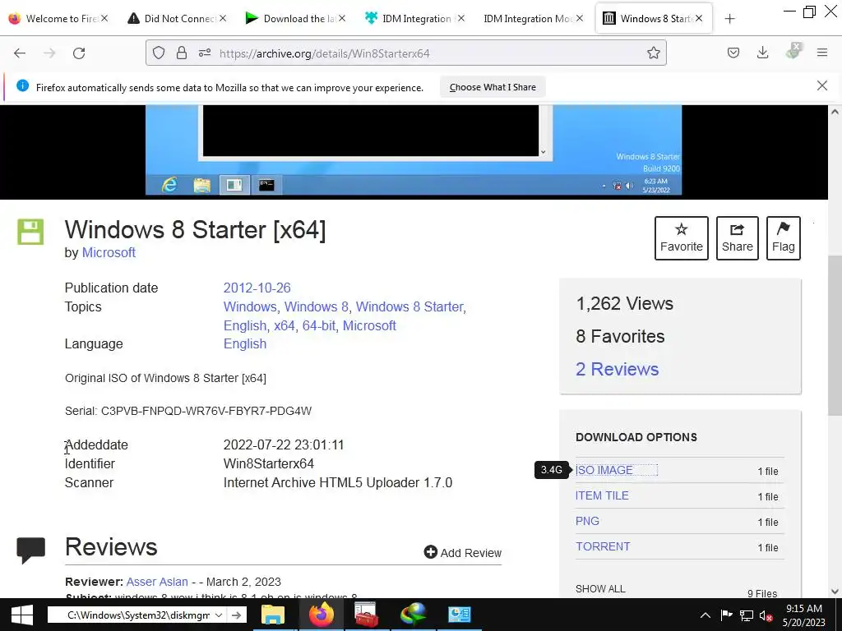
Task: Switch to Welcome to Firefox tab
Action: click(58, 19)
